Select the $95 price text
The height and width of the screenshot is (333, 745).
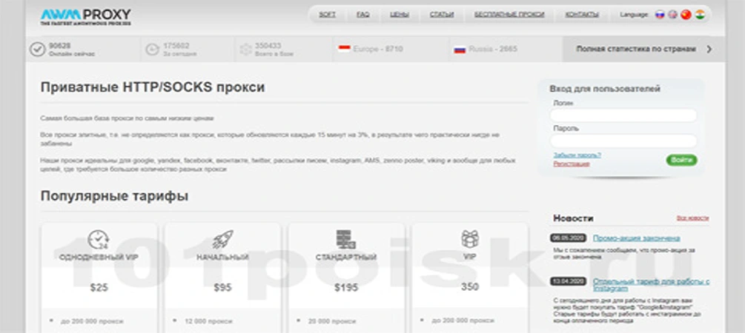222,287
